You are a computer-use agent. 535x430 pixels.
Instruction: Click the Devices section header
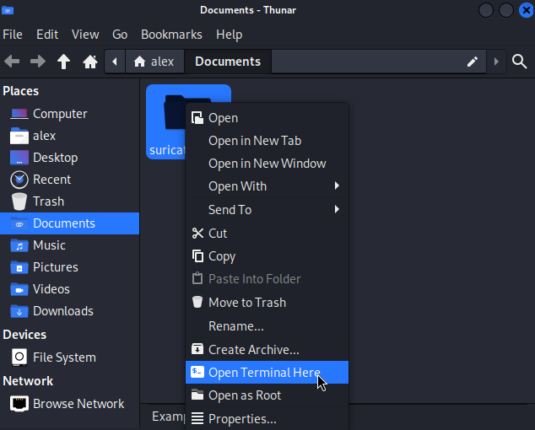click(24, 335)
